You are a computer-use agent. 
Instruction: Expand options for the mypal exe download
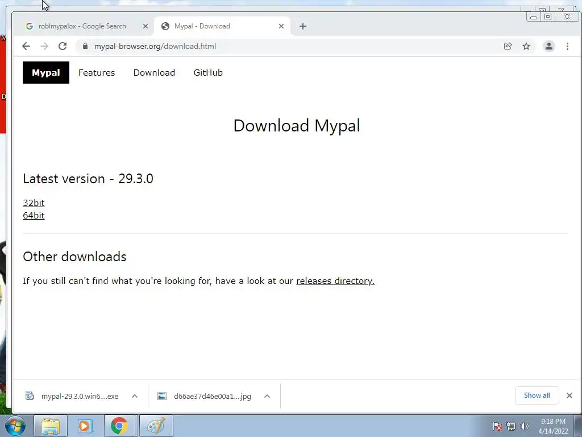pyautogui.click(x=135, y=396)
